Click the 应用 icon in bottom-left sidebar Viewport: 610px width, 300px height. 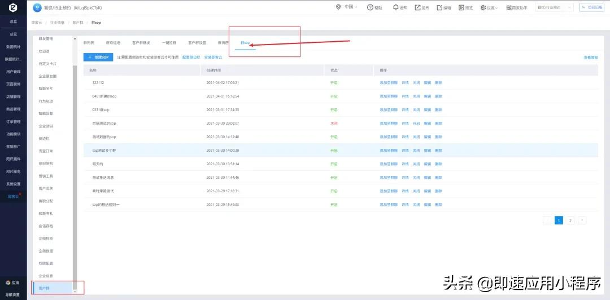[x=8, y=283]
